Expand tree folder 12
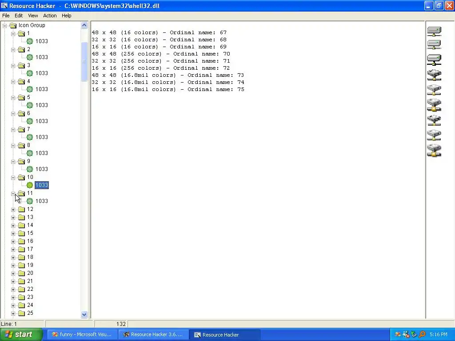 13,210
